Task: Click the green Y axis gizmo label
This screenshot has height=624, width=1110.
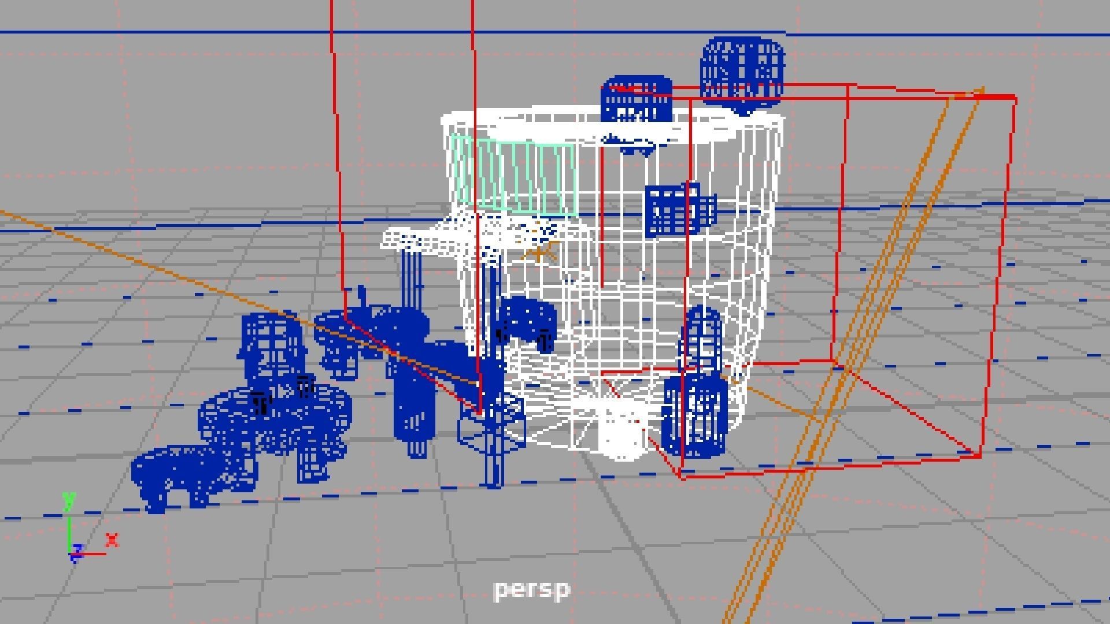Action: (x=69, y=500)
